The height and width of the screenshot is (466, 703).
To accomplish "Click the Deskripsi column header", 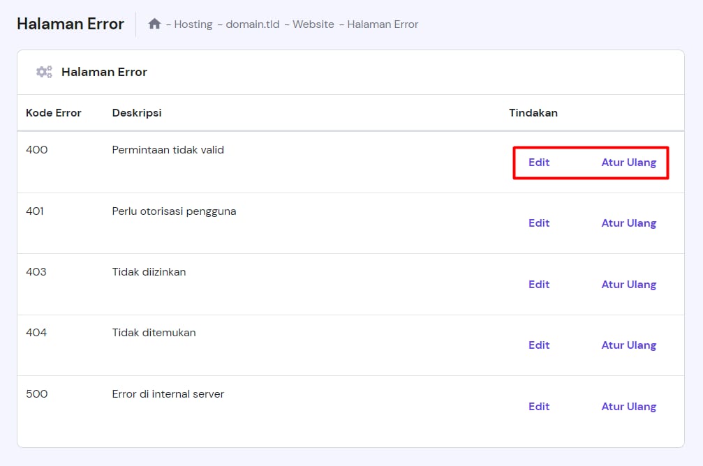I will 137,113.
